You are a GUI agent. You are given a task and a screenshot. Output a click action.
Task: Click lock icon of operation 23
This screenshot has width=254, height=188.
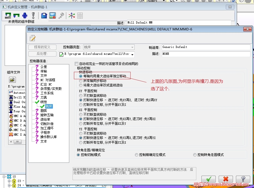tap(14, 181)
